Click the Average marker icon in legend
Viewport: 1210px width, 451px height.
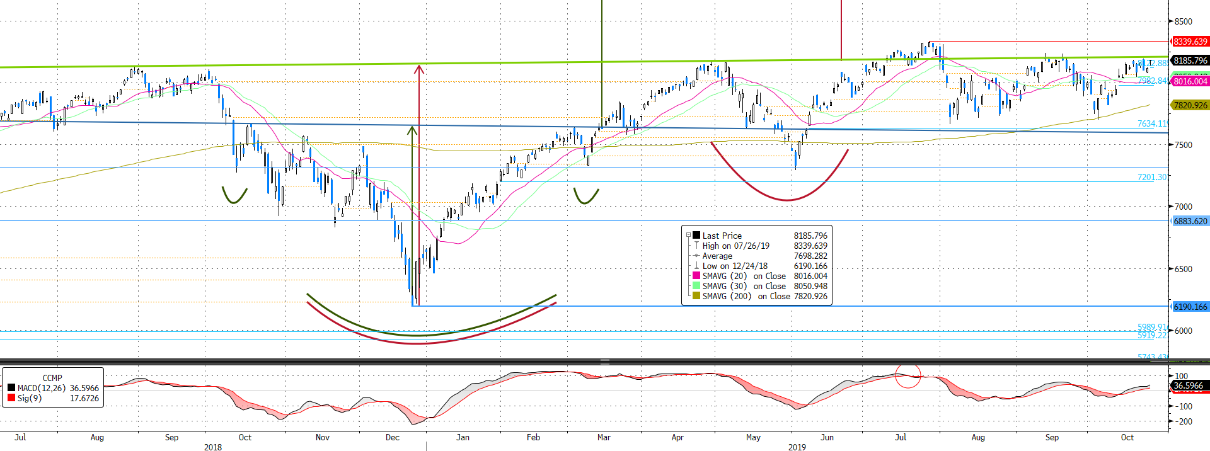696,256
